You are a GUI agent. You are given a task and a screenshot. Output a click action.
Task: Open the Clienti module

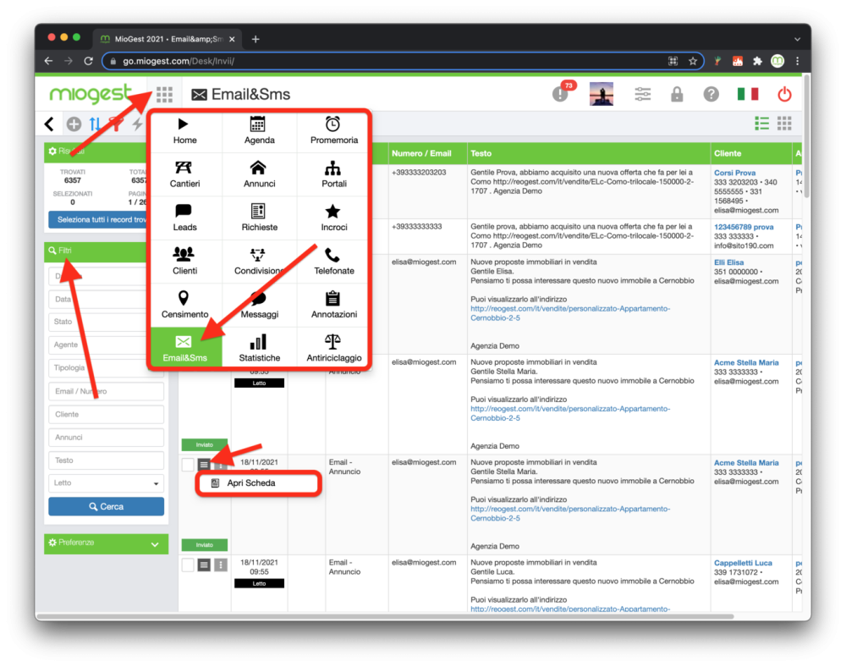[x=184, y=262]
